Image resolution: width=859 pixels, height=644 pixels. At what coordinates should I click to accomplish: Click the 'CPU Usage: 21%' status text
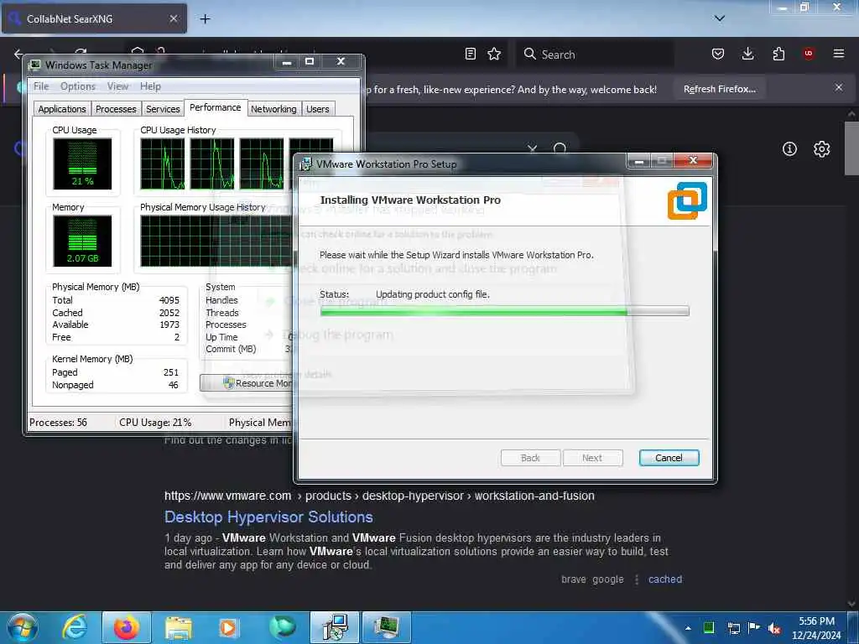[x=155, y=423]
